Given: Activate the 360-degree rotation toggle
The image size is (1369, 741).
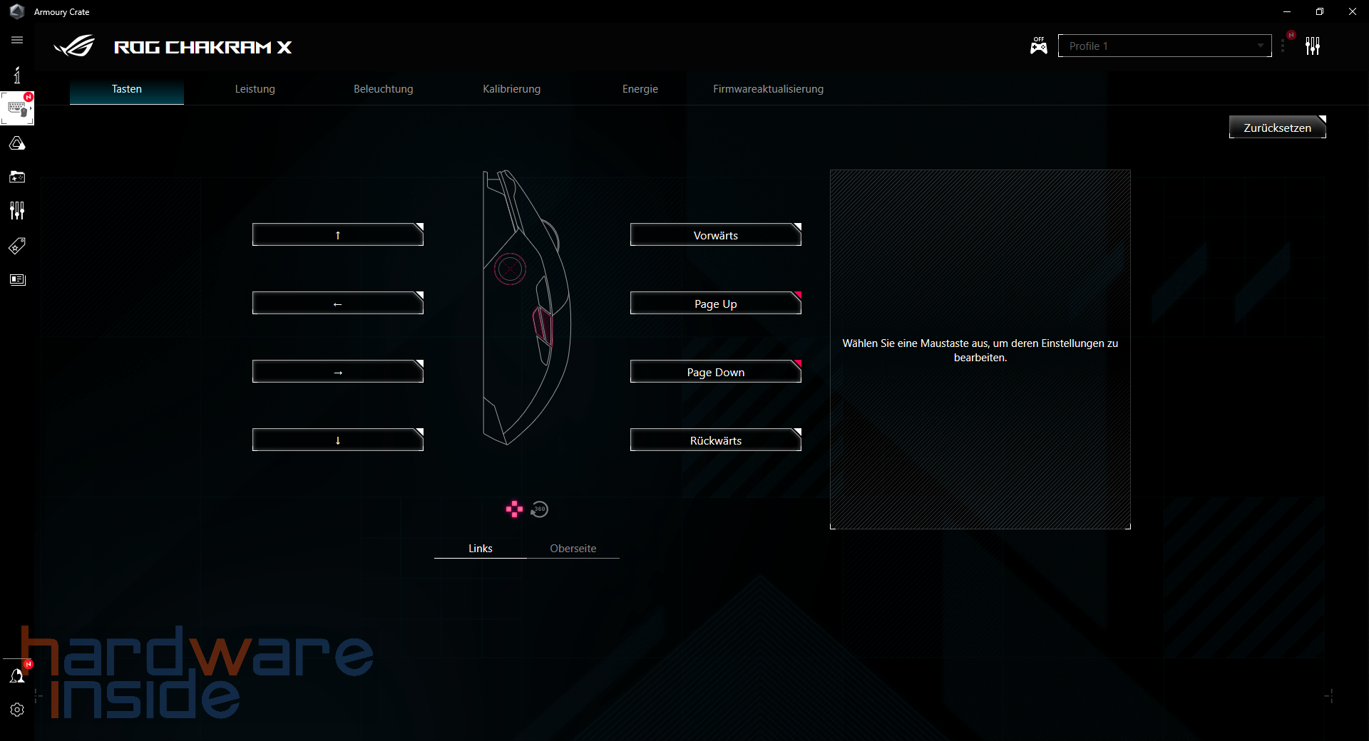Looking at the screenshot, I should coord(539,509).
